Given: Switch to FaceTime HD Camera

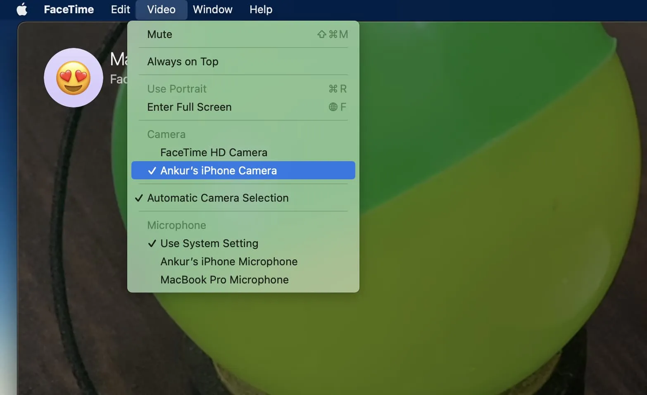Looking at the screenshot, I should point(243,152).
